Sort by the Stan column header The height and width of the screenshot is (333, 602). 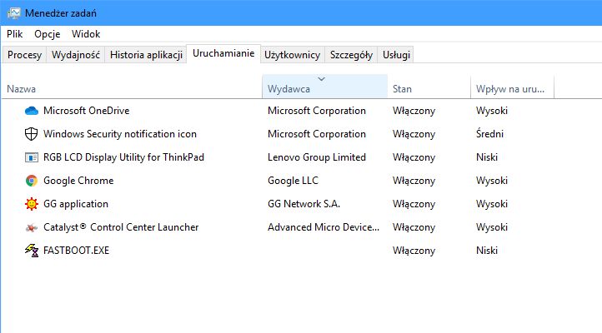point(429,87)
